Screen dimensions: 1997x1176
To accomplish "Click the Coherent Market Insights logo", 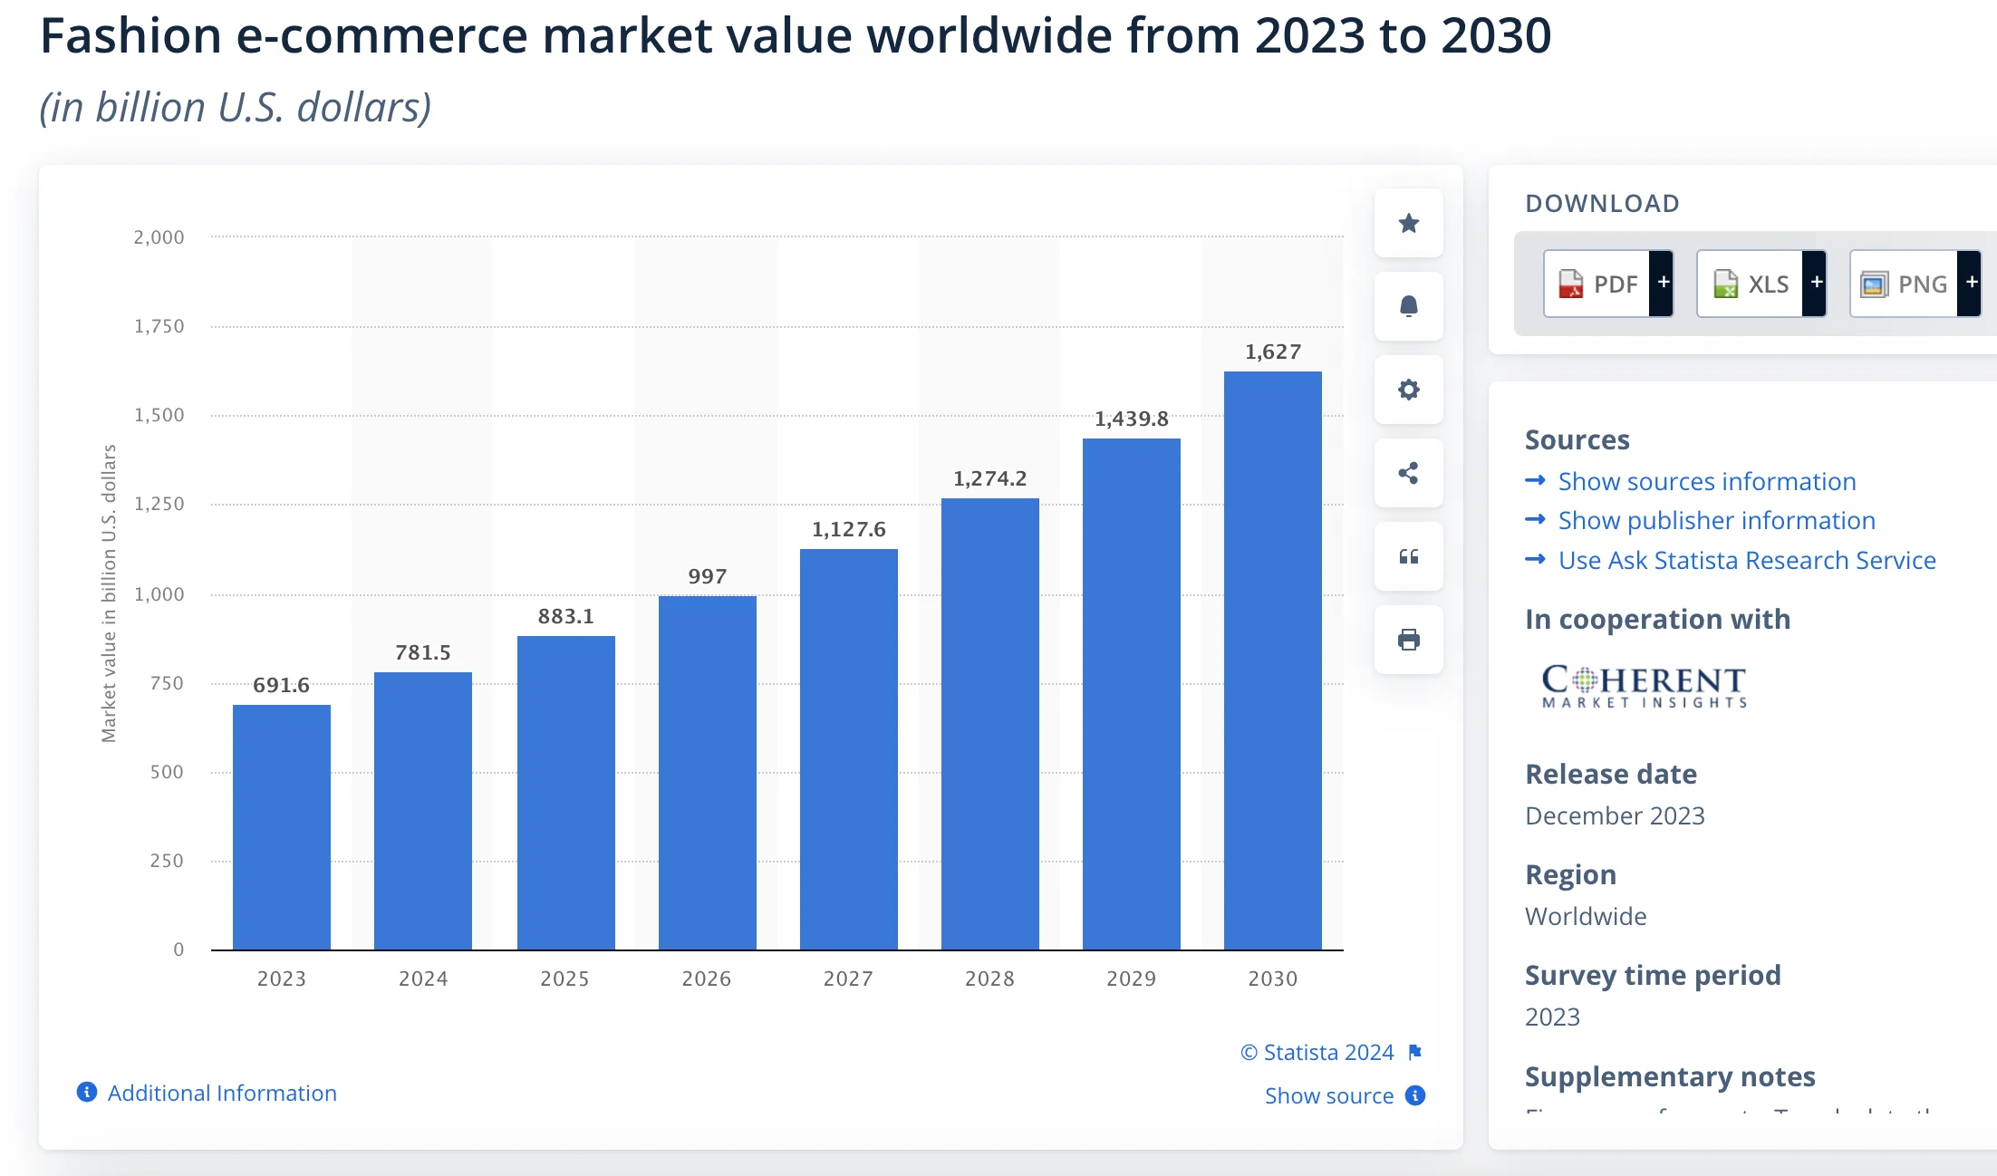I will (x=1645, y=686).
